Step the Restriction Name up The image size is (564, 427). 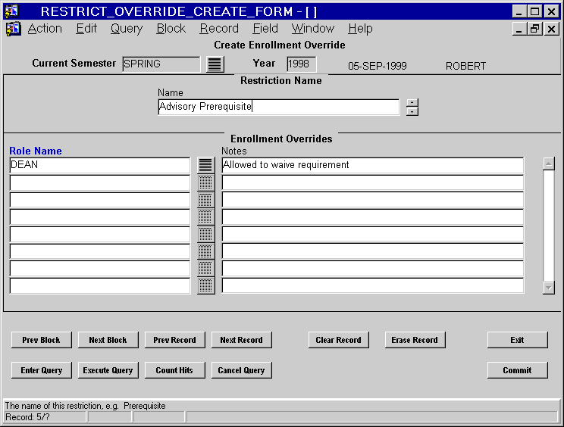point(412,103)
